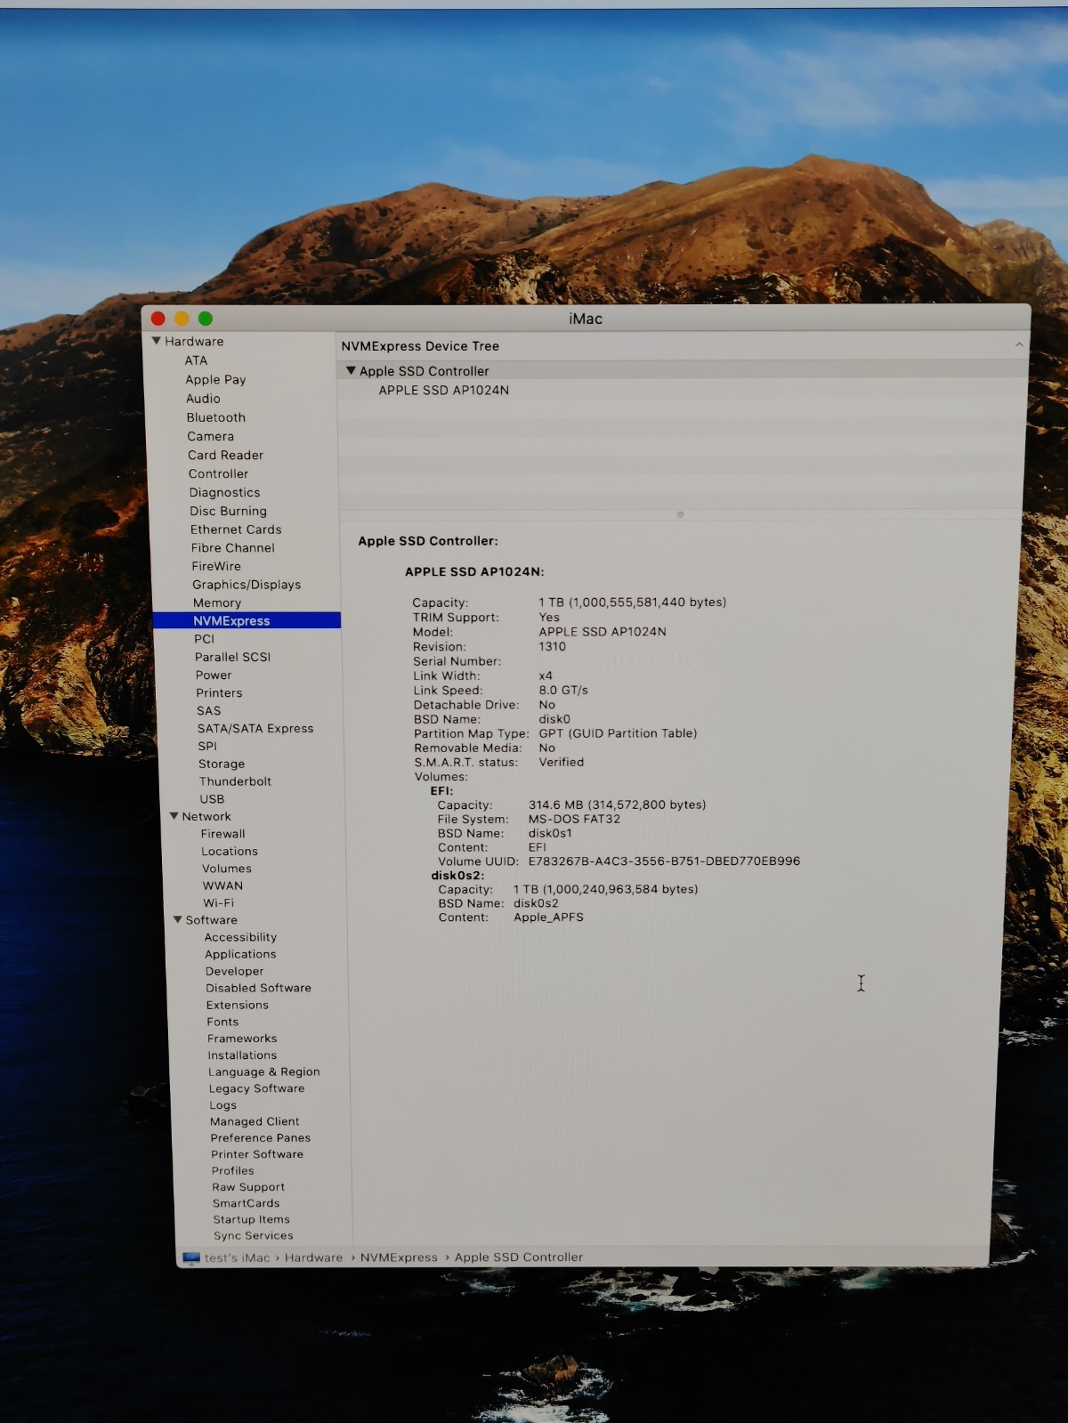Open Accessibility under Software
This screenshot has width=1068, height=1423.
tap(240, 937)
